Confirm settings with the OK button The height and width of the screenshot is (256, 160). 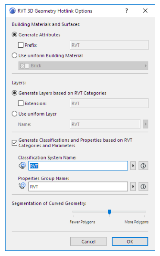point(130,241)
